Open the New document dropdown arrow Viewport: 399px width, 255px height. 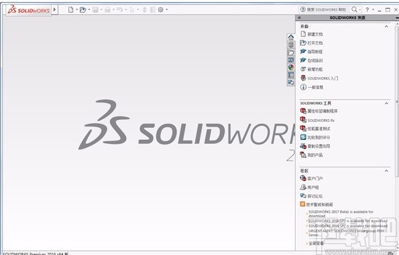pyautogui.click(x=76, y=9)
